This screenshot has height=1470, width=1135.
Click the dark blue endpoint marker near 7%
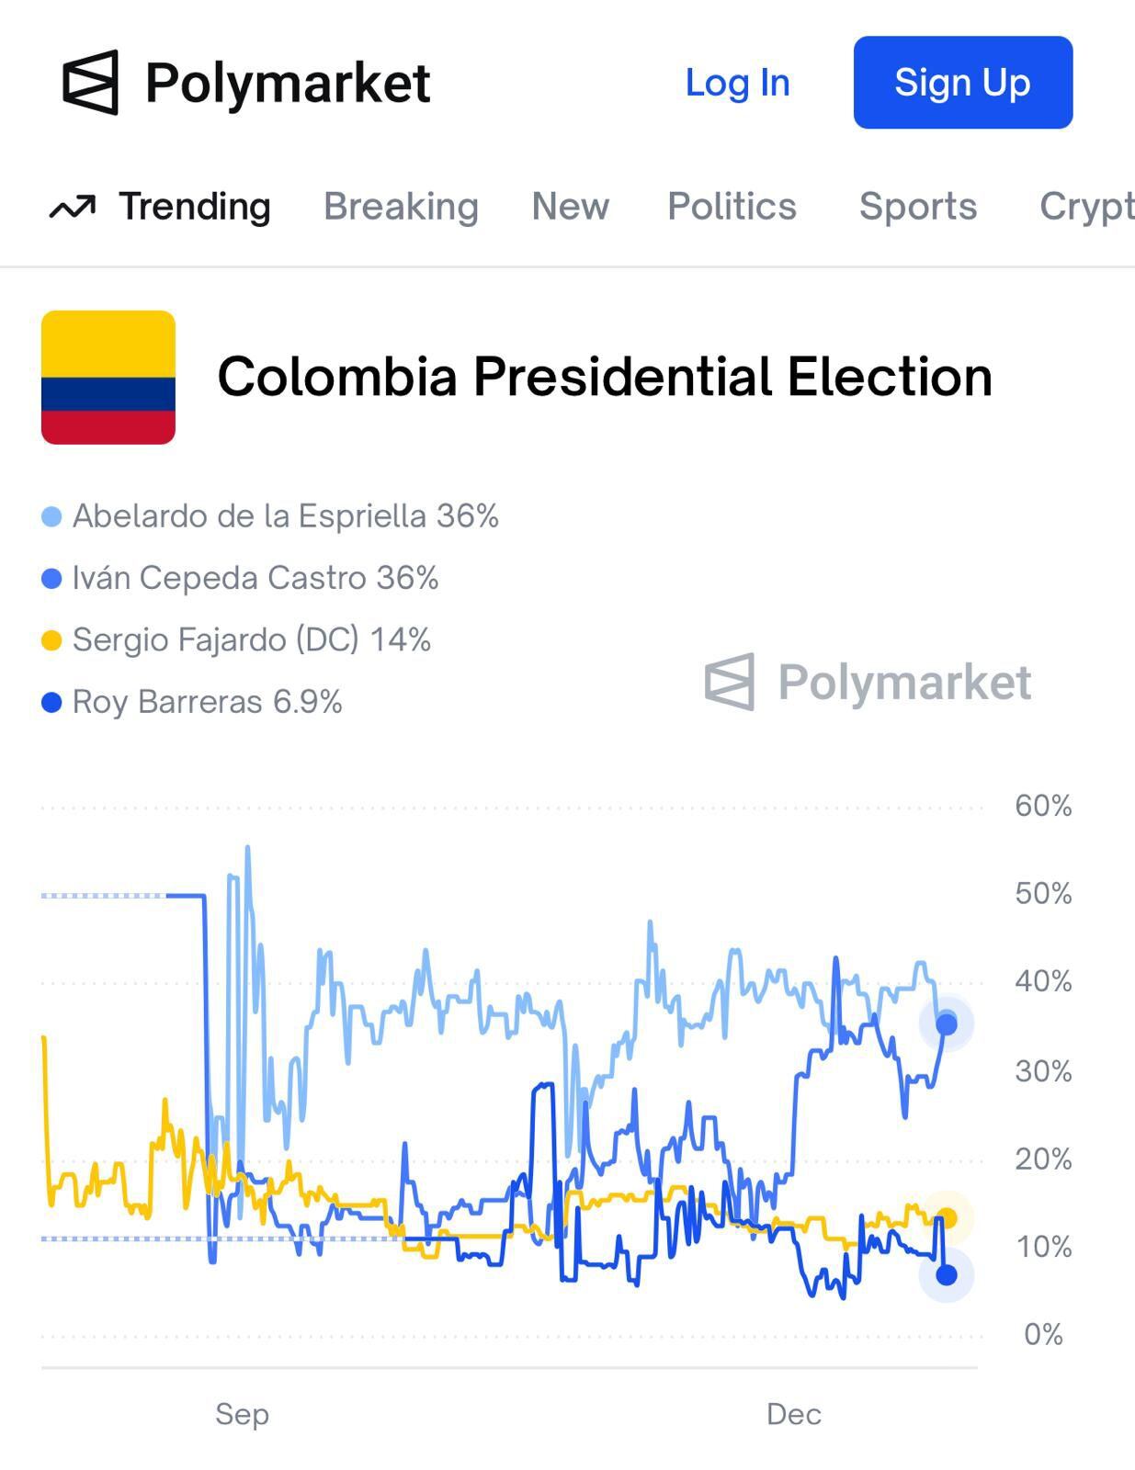coord(947,1275)
